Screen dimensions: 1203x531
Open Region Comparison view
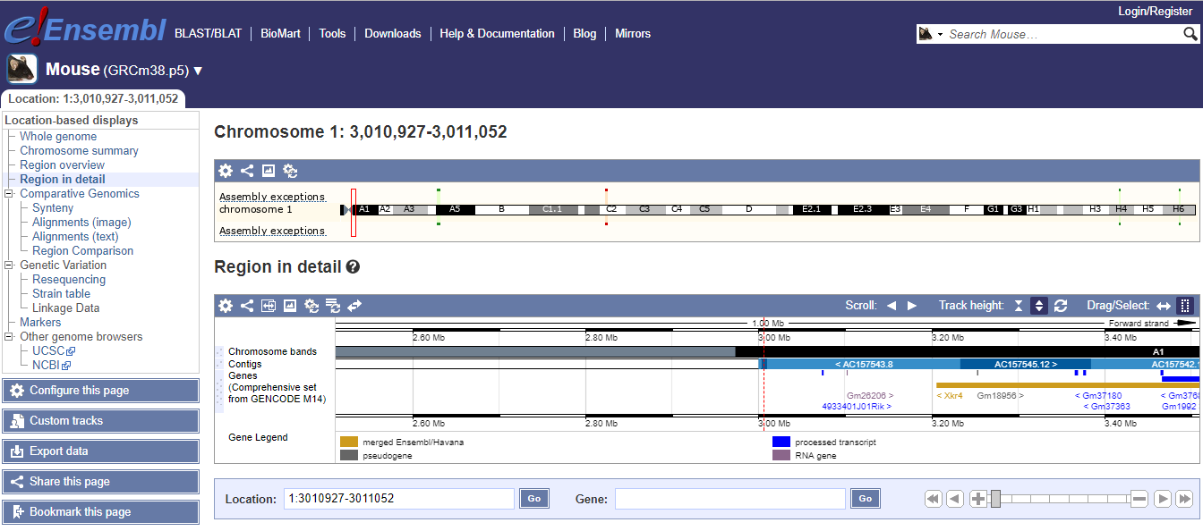82,251
